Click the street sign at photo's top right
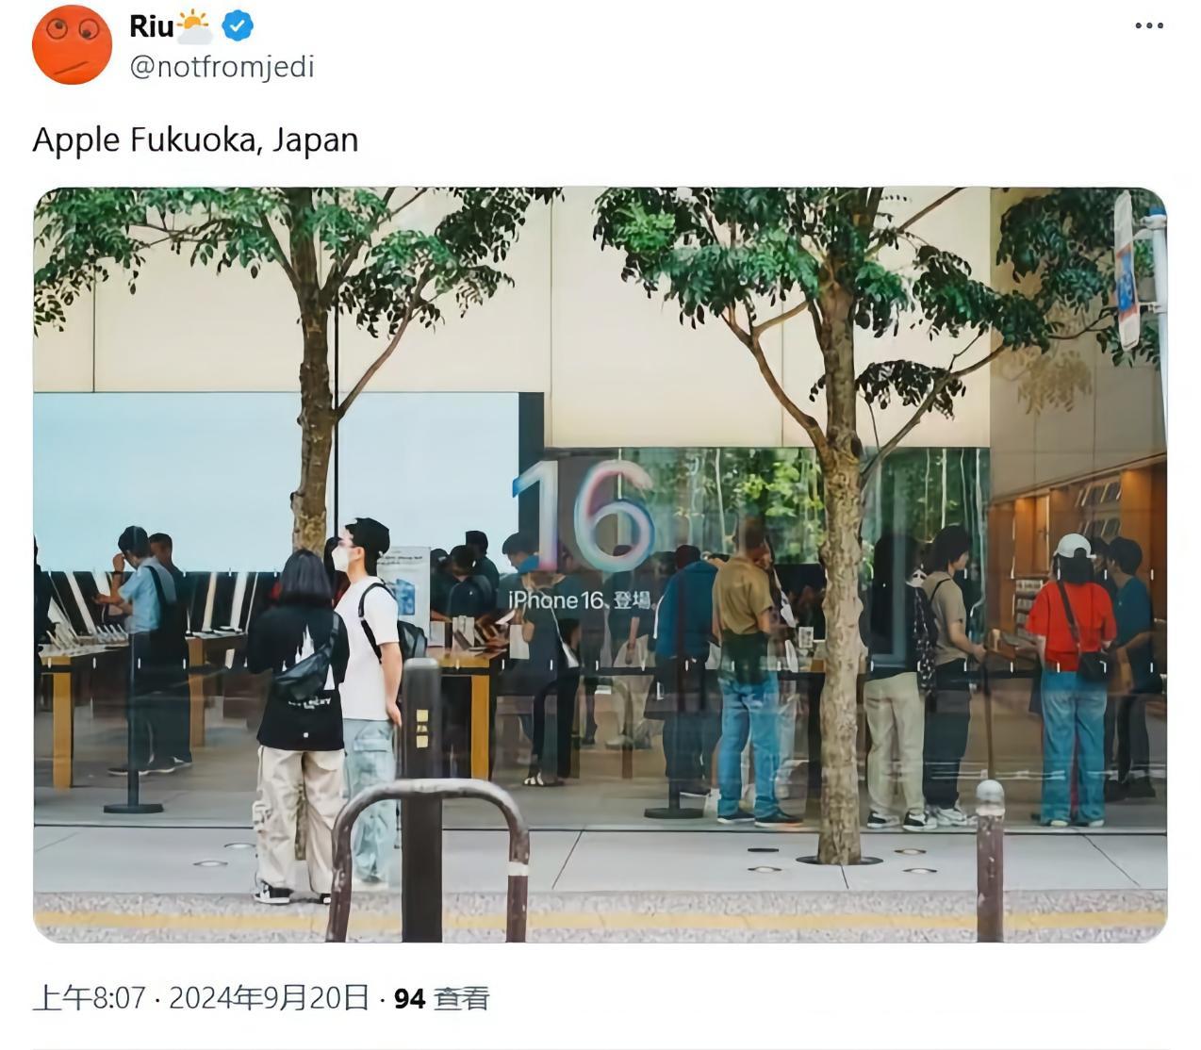The image size is (1201, 1050). 1125,271
